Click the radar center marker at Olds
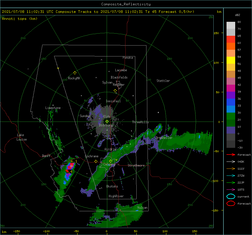This screenshot has height=235, width=252. coord(107,122)
